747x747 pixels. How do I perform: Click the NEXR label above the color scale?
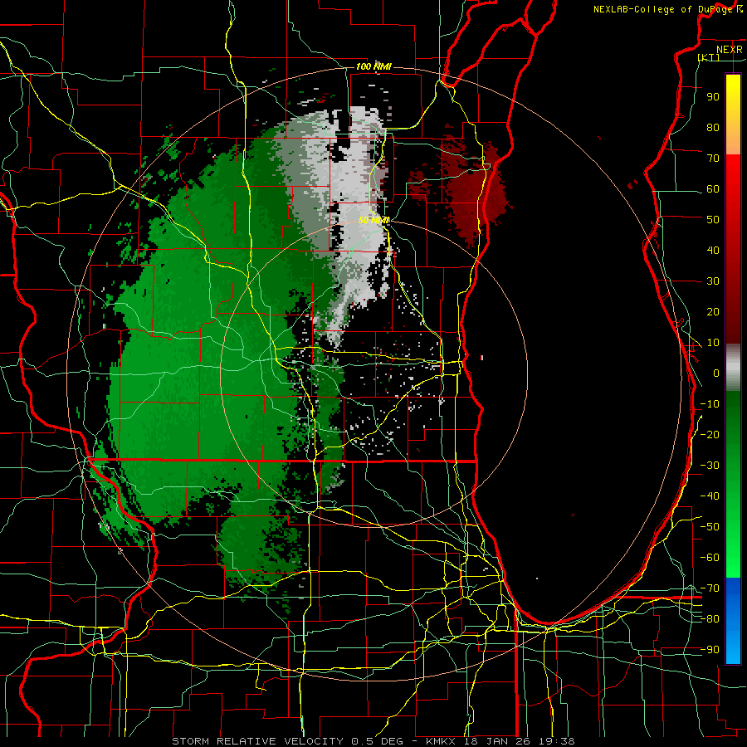pos(729,50)
